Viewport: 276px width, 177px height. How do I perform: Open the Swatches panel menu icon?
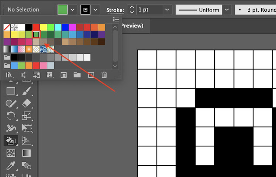pos(116,19)
